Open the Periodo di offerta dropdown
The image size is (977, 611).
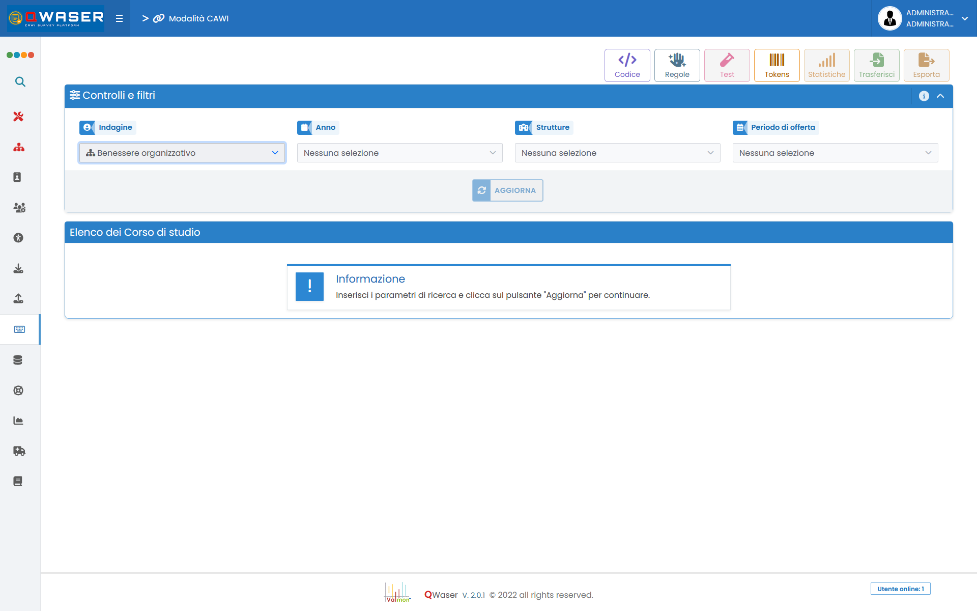click(x=836, y=153)
